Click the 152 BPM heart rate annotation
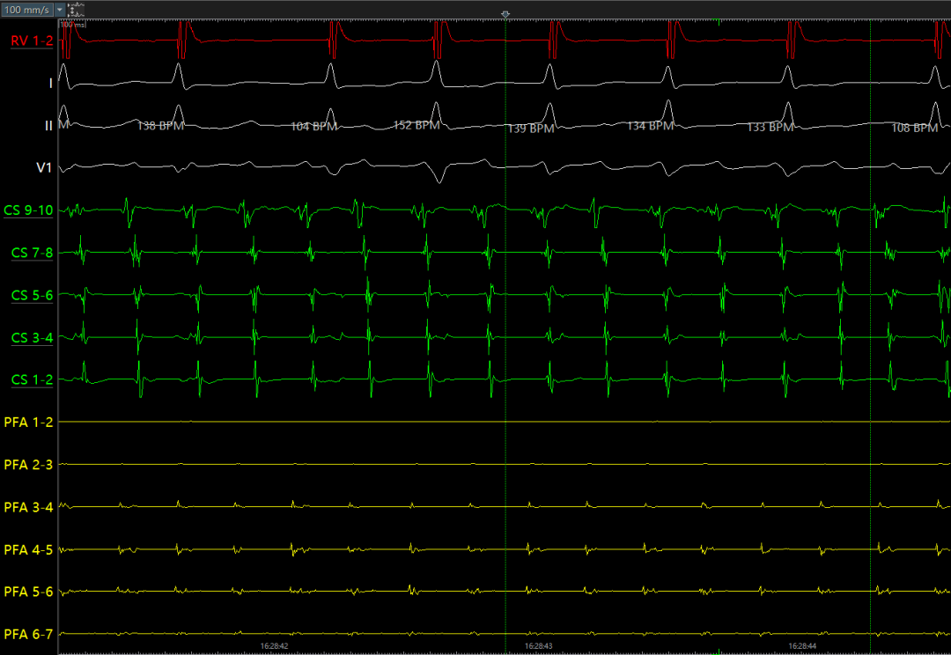 [x=416, y=125]
